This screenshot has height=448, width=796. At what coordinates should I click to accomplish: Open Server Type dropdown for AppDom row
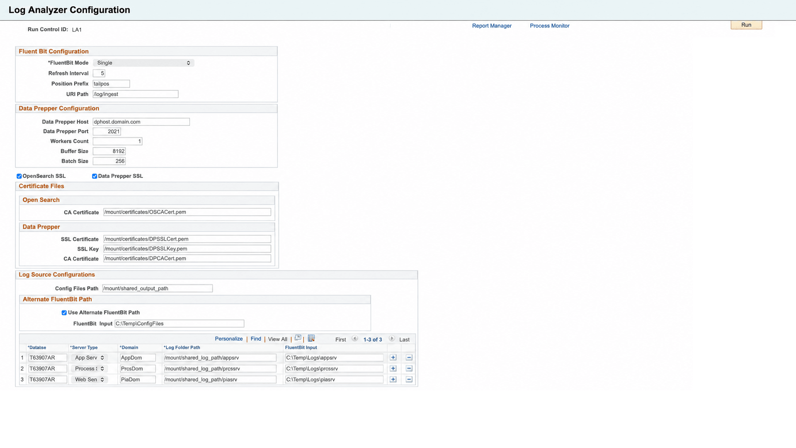click(90, 358)
